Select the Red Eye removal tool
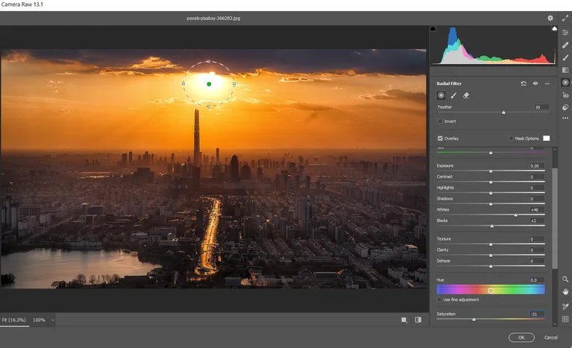The height and width of the screenshot is (348, 572). click(x=565, y=95)
